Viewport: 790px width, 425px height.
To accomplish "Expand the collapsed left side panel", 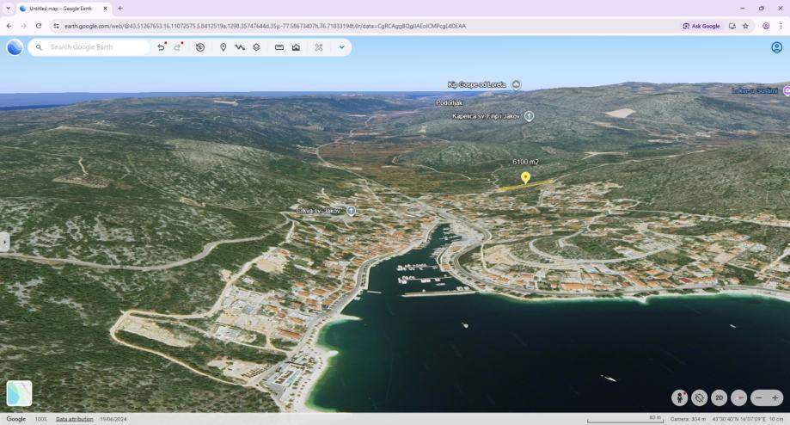I will click(x=4, y=242).
